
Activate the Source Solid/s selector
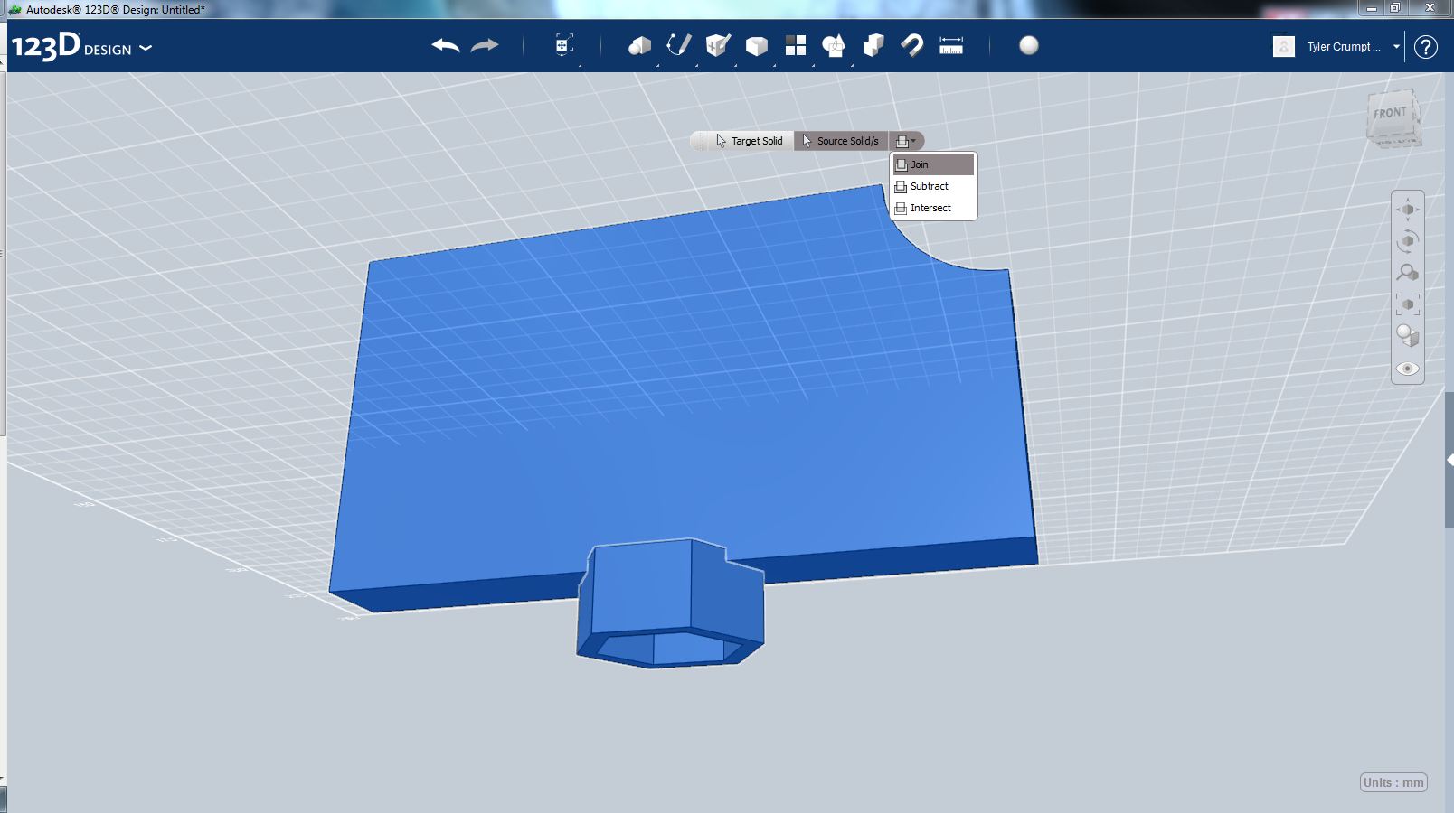click(841, 141)
